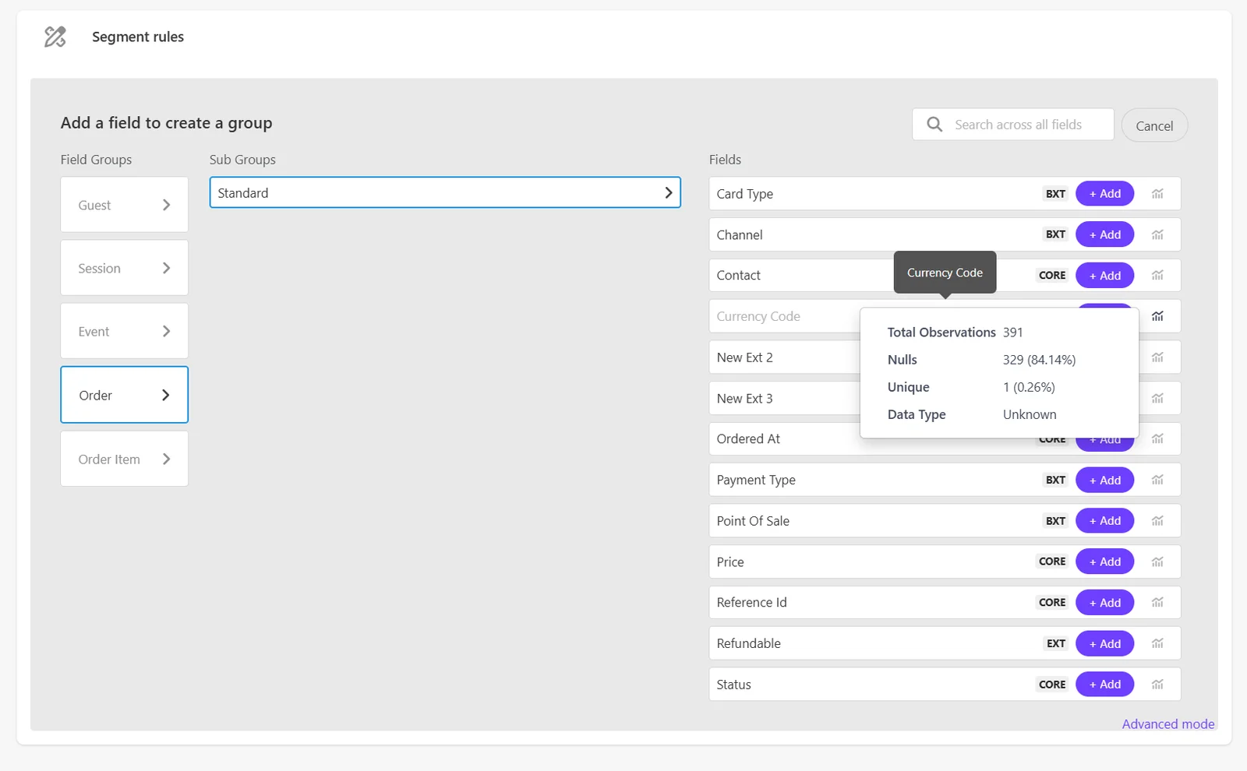Click the BXT tag on Card Type

pos(1056,194)
